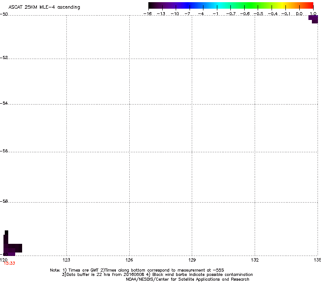Click the title text 'ASCAT 25KM MLE-4 ascending'

pyautogui.click(x=44, y=7)
